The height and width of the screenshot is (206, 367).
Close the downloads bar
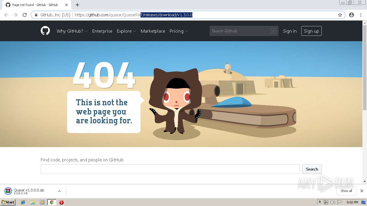(x=362, y=191)
